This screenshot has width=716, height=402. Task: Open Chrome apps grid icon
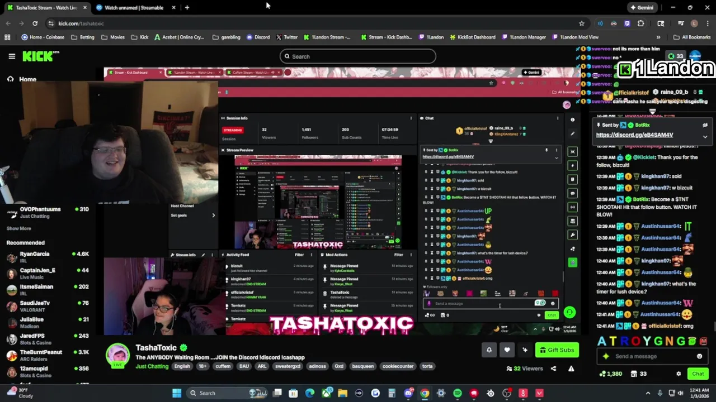point(7,37)
